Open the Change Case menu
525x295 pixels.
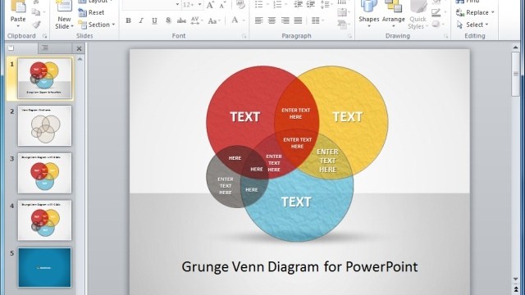point(214,20)
